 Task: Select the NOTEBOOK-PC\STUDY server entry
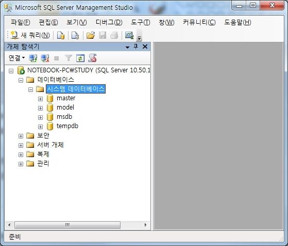tap(89, 70)
